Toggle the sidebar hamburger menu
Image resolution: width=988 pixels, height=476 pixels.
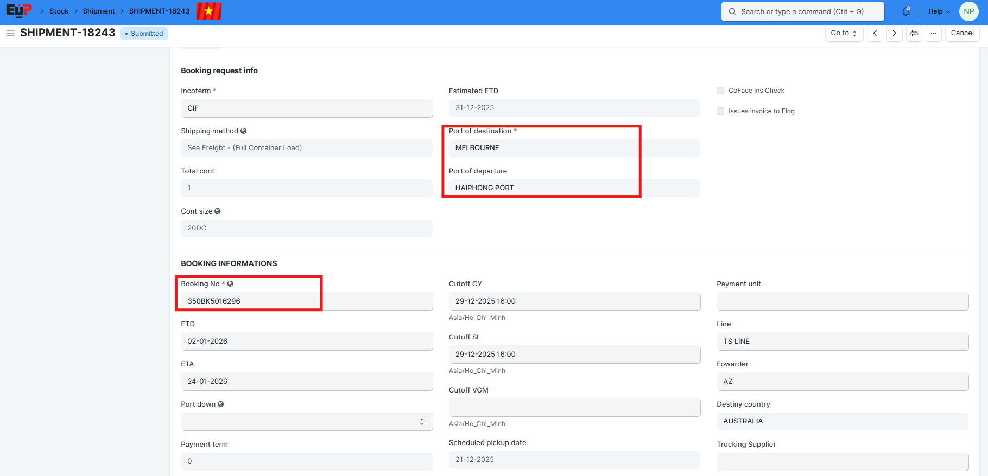click(10, 33)
